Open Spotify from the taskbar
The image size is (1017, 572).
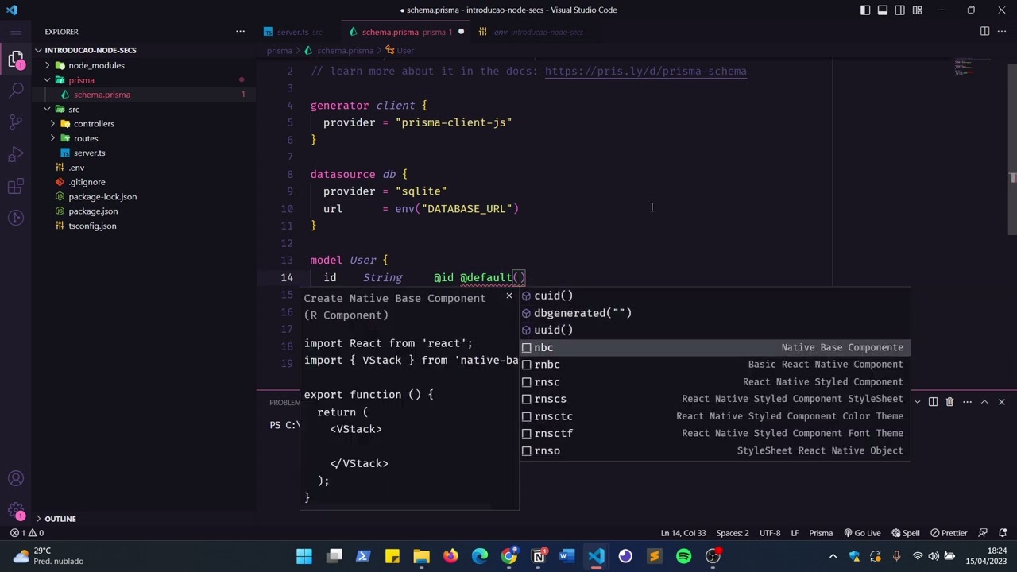point(684,556)
